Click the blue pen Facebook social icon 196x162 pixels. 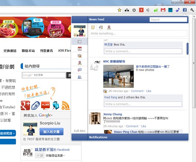(36, 105)
